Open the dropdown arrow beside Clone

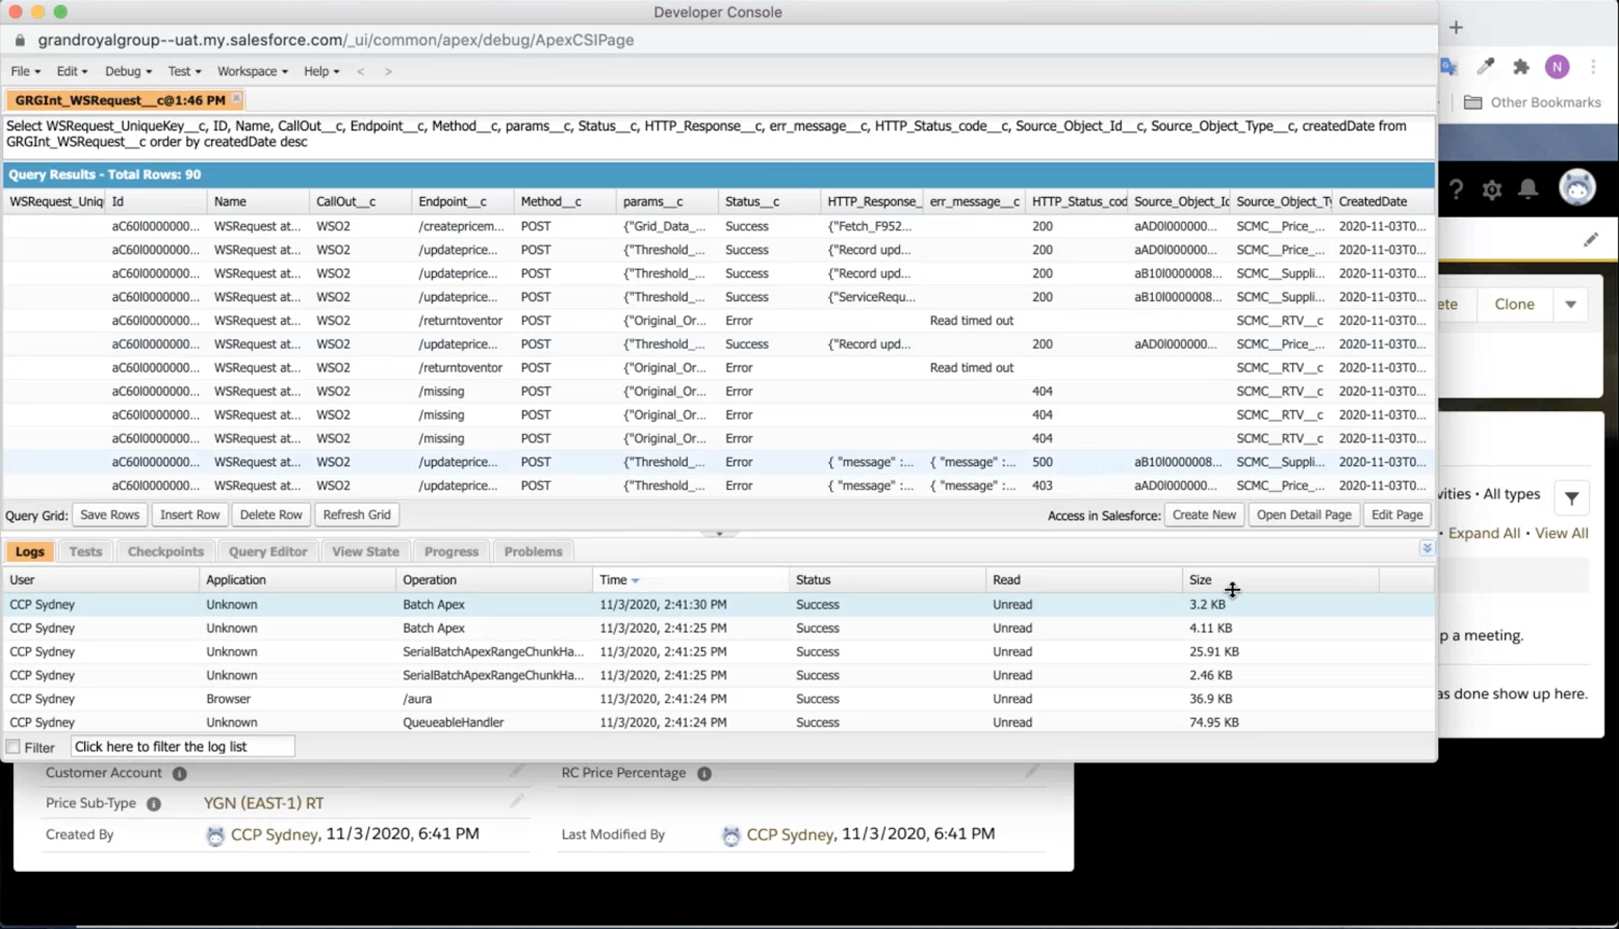click(x=1570, y=304)
